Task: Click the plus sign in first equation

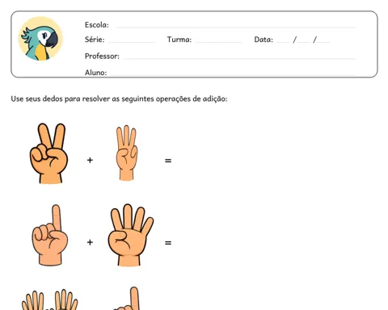Action: [x=90, y=161]
